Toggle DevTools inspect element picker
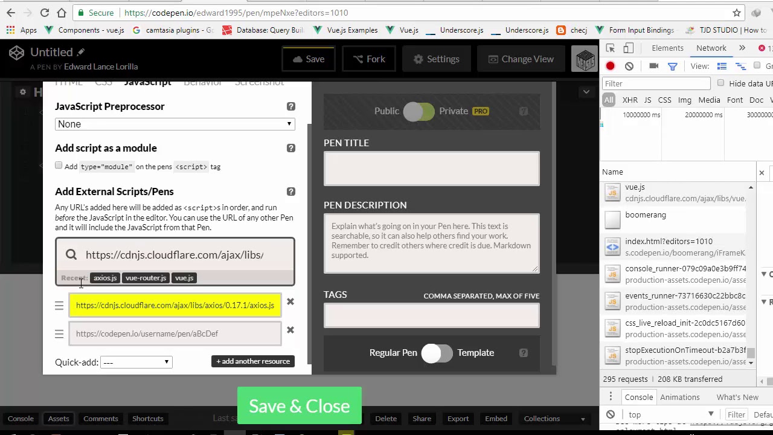 611,48
